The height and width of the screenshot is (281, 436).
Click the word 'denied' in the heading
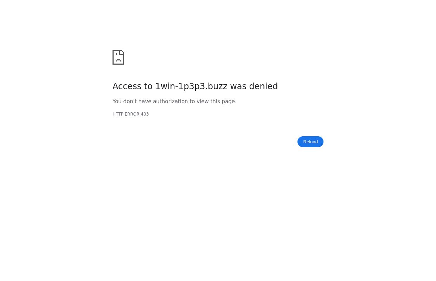(263, 86)
